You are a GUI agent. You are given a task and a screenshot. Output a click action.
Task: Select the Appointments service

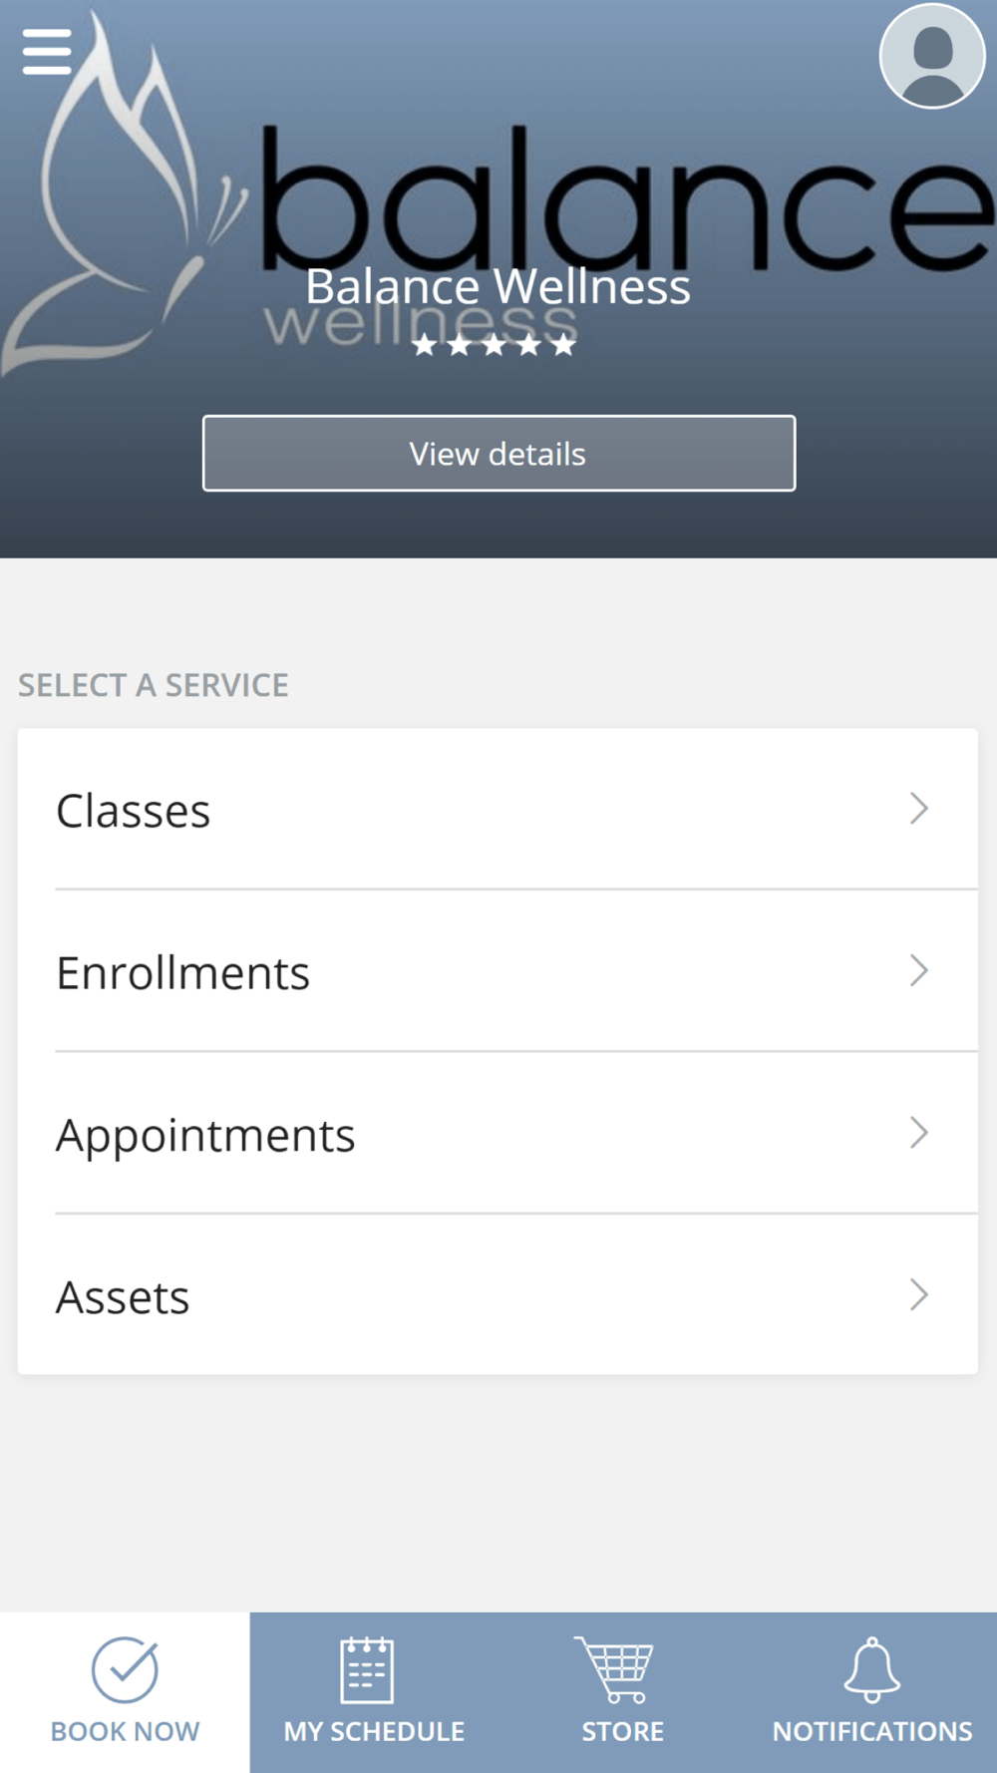498,1133
